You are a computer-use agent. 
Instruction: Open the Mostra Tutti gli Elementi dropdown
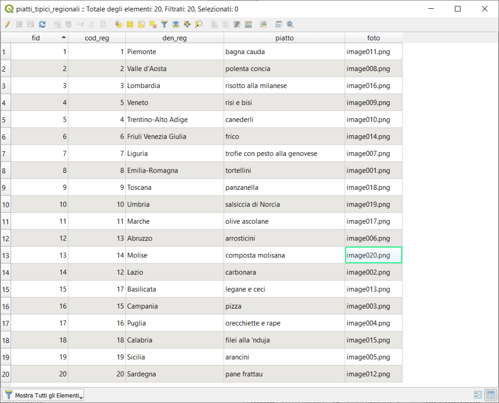coord(43,395)
